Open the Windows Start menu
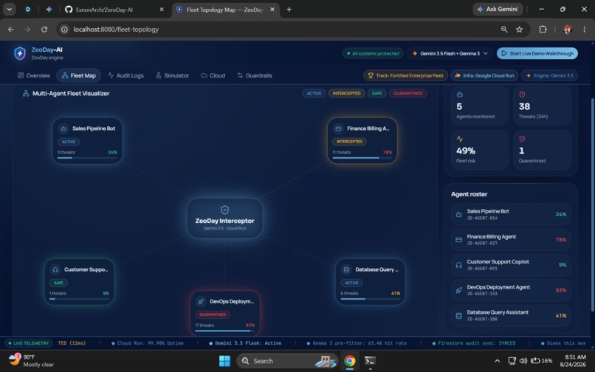 [224, 361]
